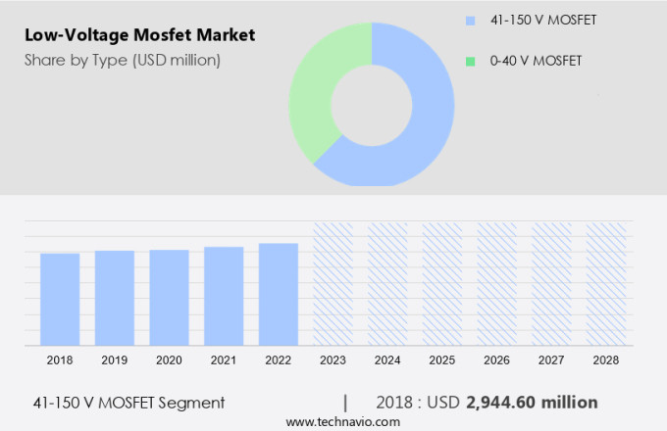Pick the solid bar for 2021

coord(224,296)
